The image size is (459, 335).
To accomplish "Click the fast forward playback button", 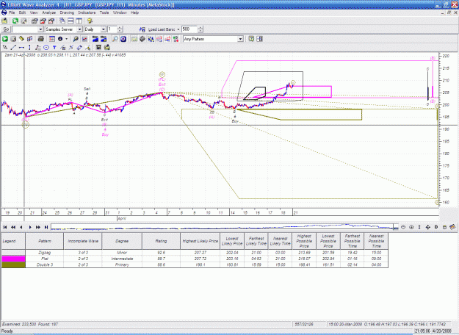I will click(37, 227).
